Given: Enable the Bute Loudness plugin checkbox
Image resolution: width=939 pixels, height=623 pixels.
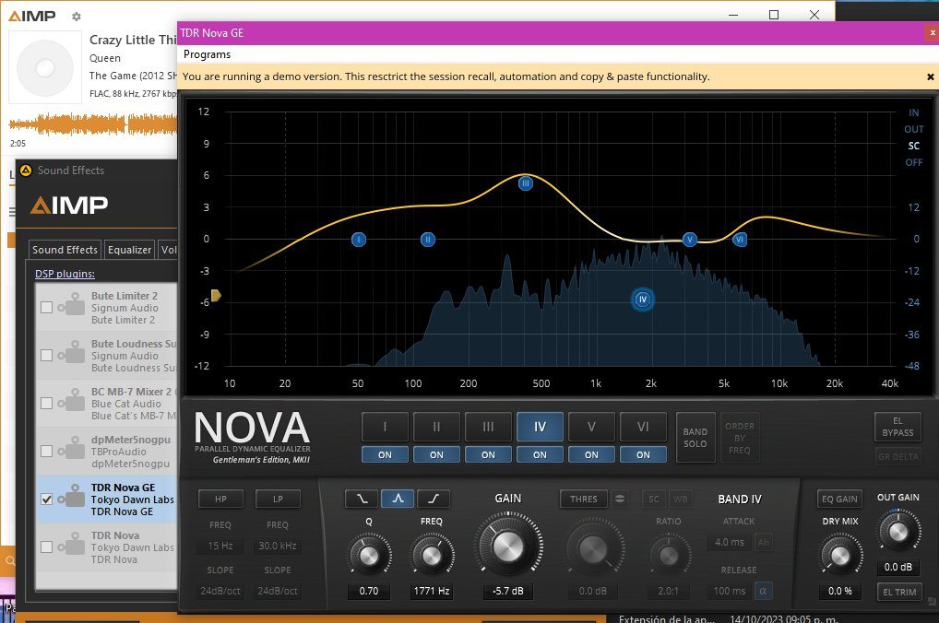Looking at the screenshot, I should click(46, 355).
